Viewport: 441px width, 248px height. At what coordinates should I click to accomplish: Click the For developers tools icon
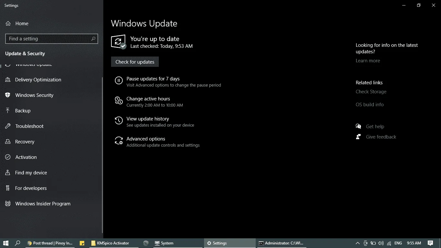pos(8,188)
